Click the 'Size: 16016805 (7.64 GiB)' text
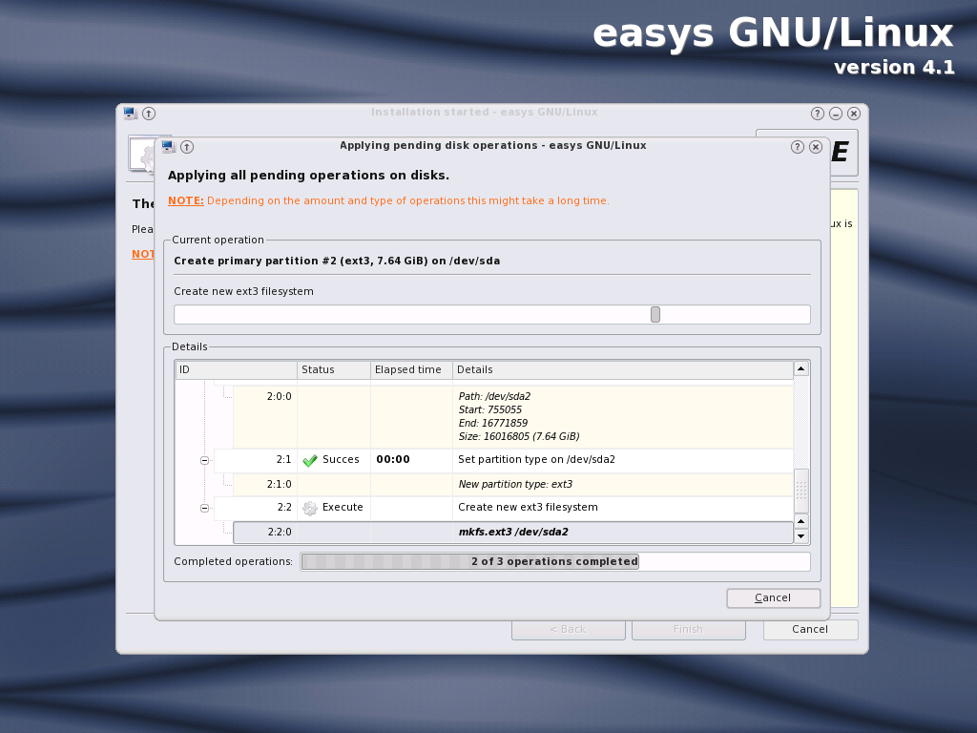 519,437
